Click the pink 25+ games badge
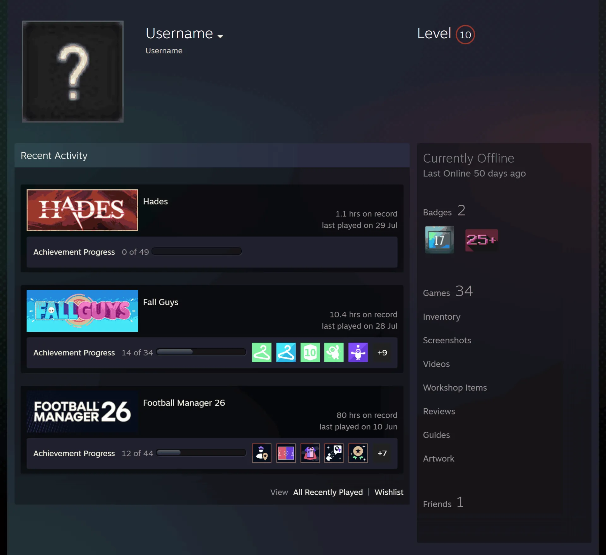606x555 pixels. [x=482, y=240]
